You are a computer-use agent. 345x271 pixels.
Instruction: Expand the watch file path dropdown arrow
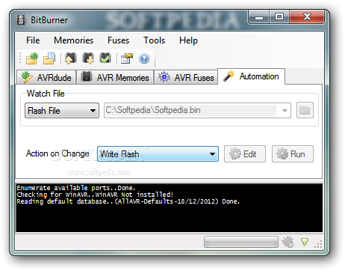(285, 110)
